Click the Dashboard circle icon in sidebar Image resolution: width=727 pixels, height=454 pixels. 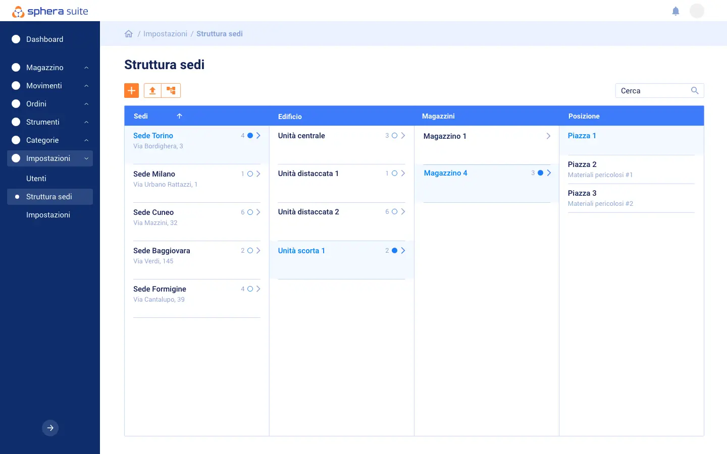point(16,39)
